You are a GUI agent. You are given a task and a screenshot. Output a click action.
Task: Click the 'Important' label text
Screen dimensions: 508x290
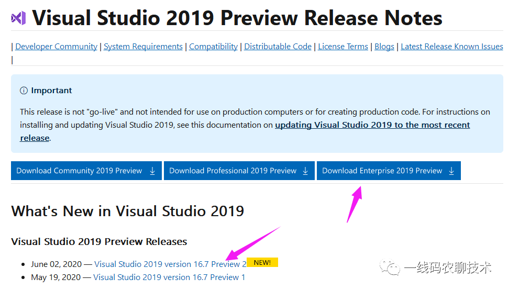[51, 91]
